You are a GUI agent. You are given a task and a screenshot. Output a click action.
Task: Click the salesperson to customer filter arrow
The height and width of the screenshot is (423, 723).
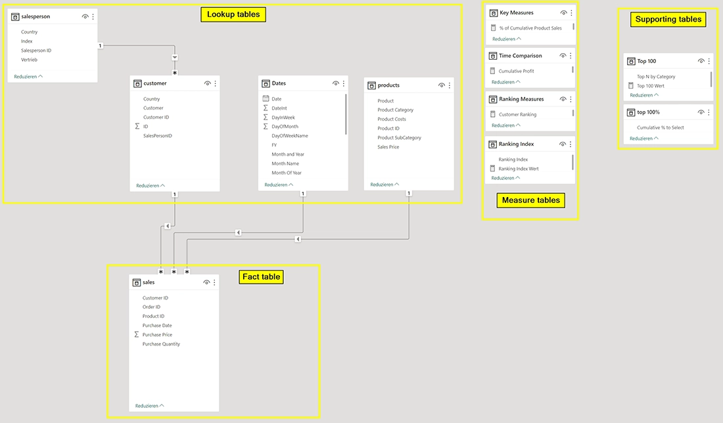175,58
